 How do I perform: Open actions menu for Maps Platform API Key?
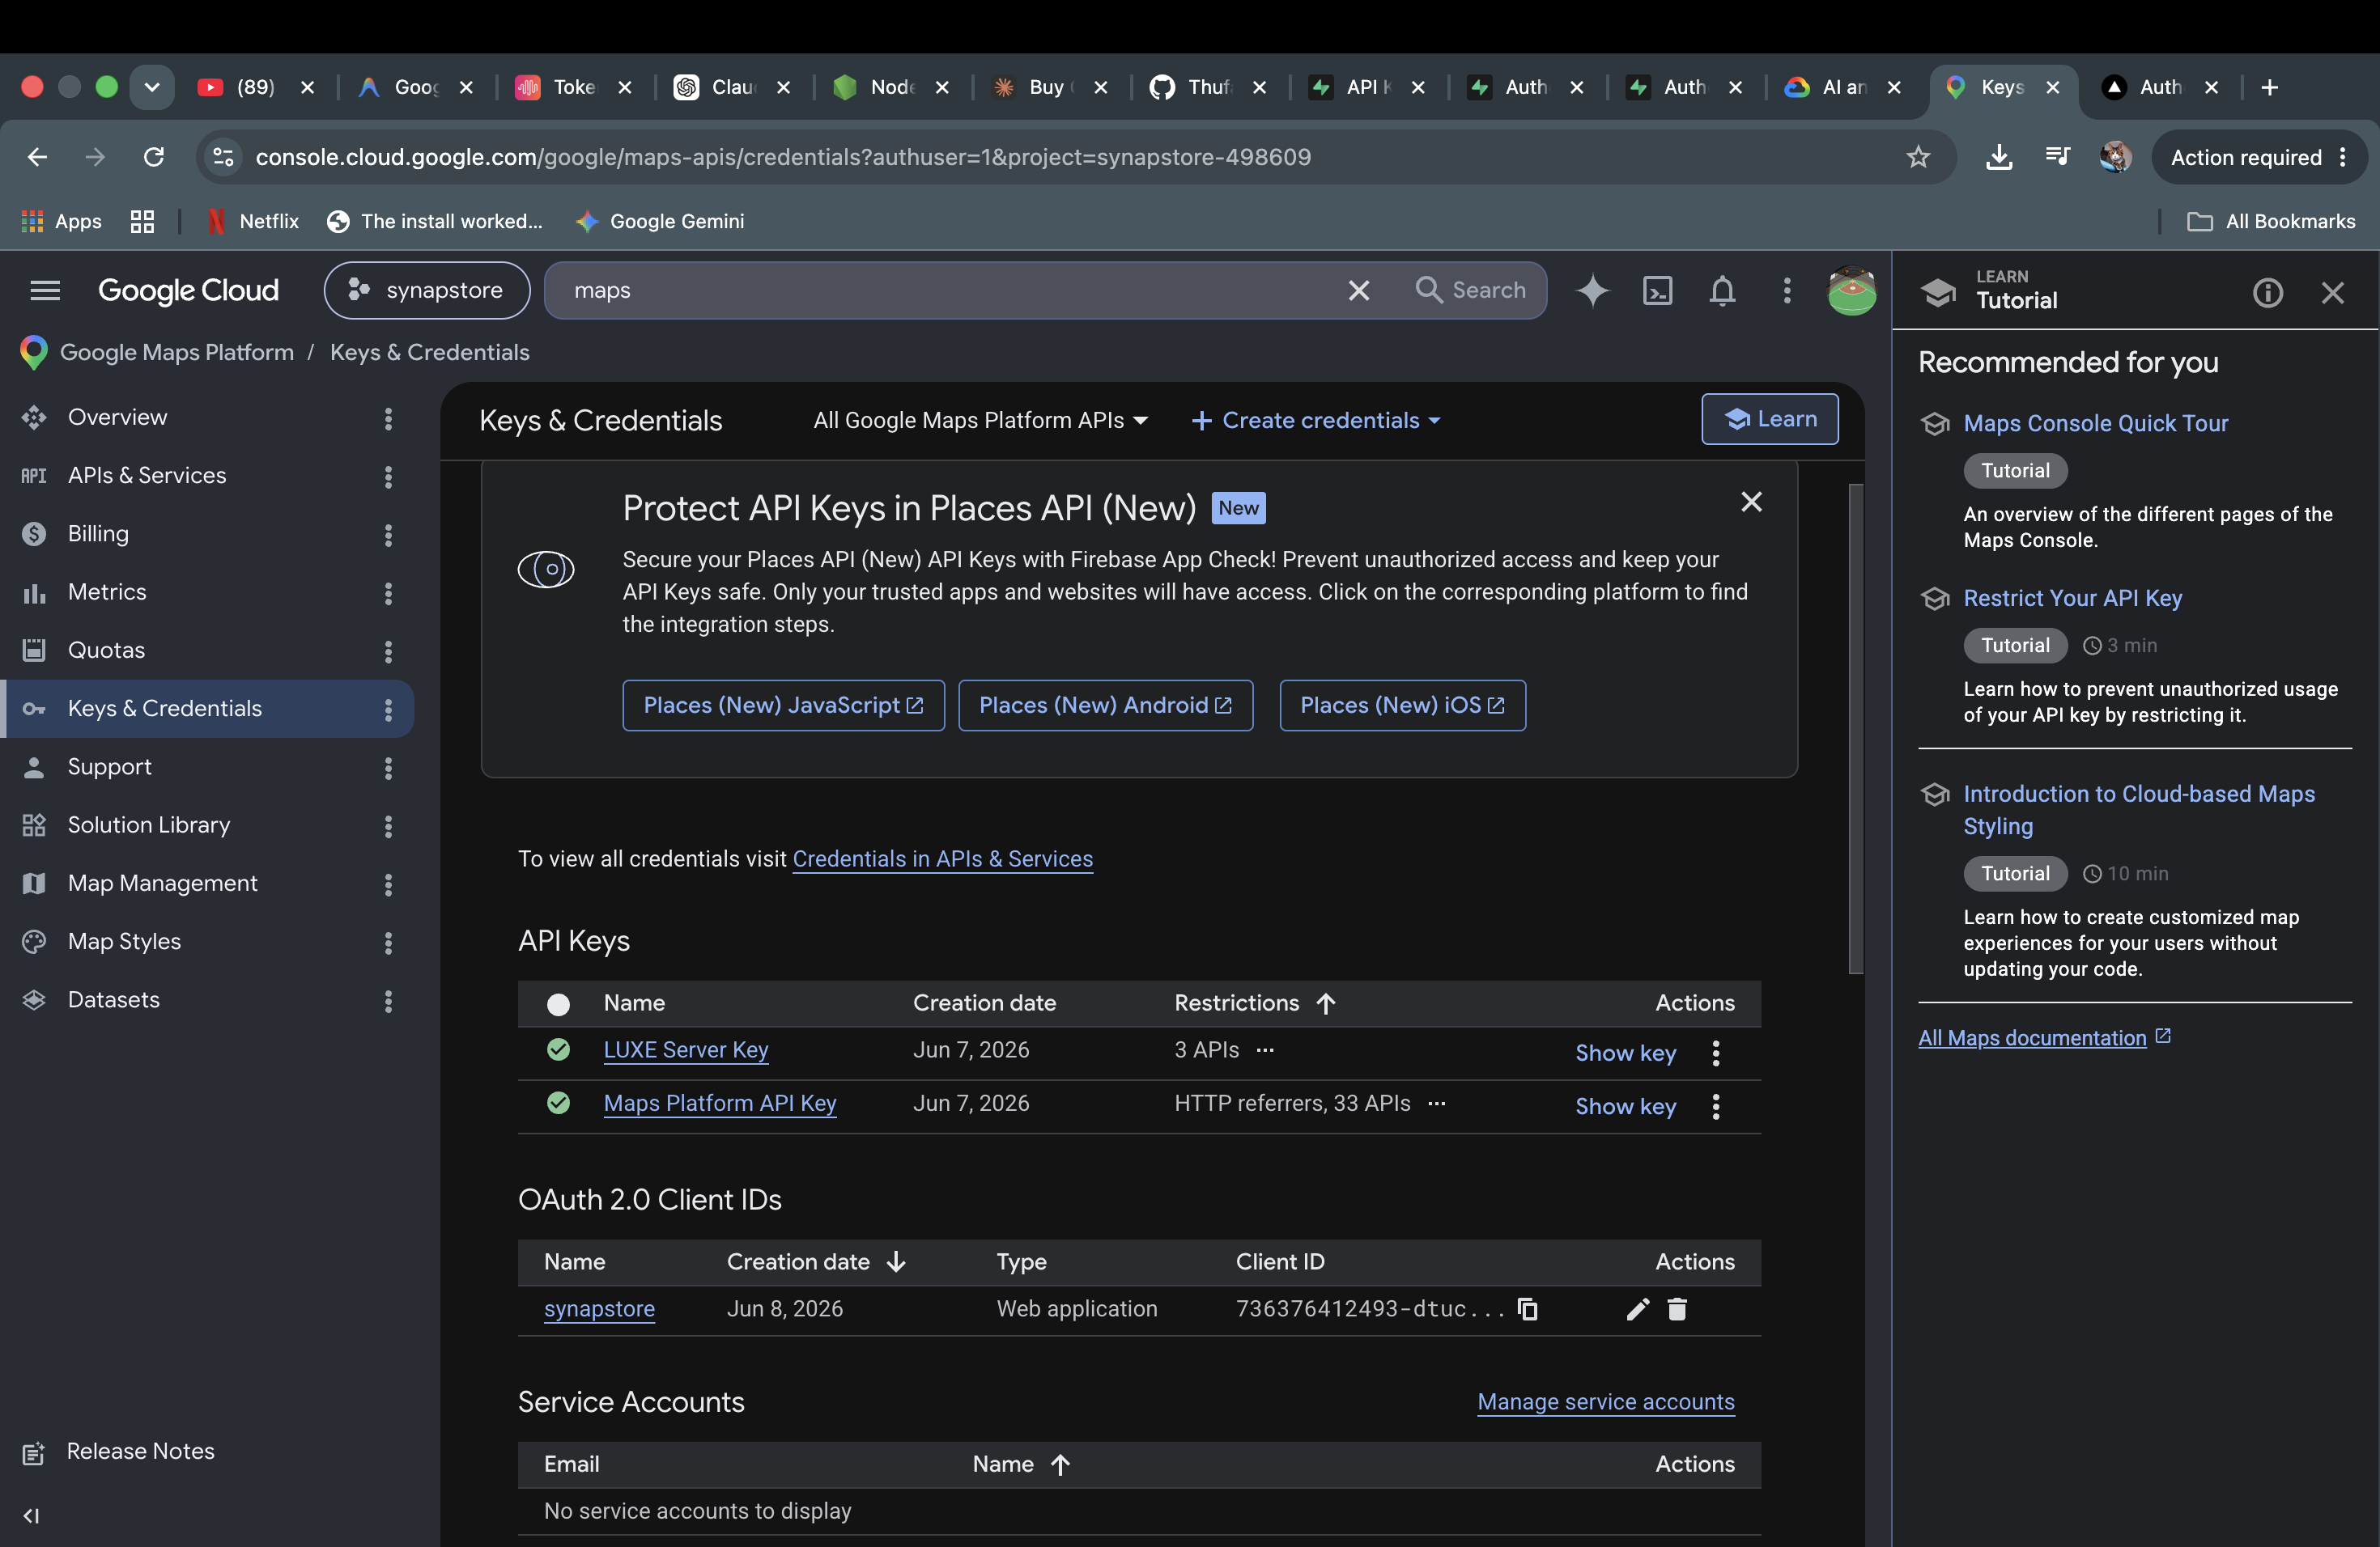coord(1716,1106)
